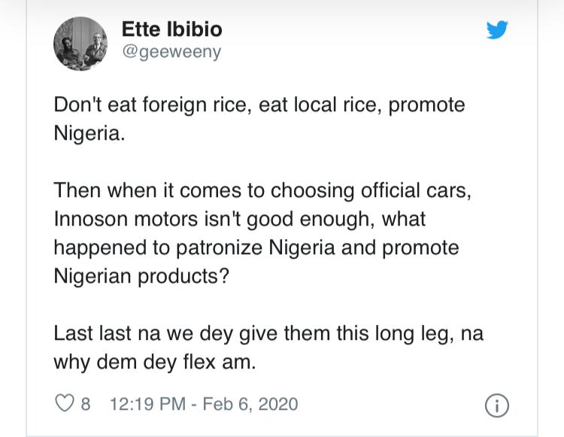
Task: Click the line "happened to patronize Nigeria and promote"
Action: point(256,247)
